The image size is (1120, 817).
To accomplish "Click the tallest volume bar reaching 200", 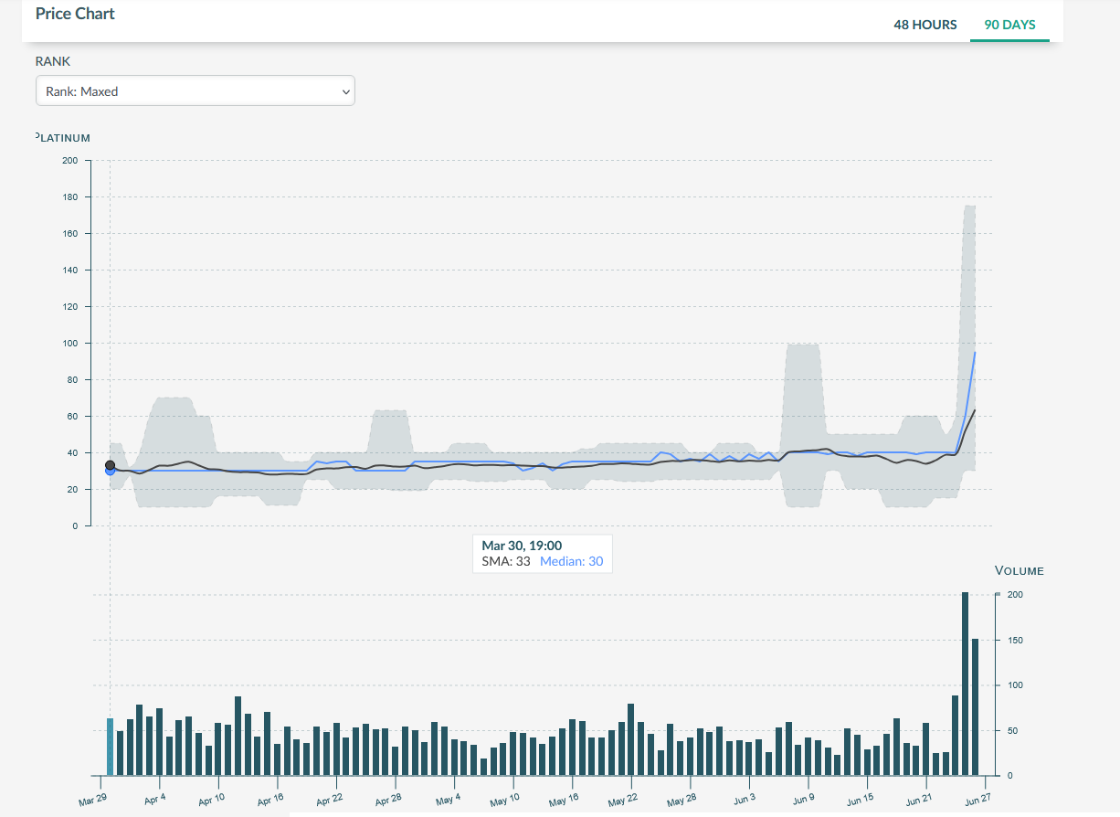I will tap(965, 684).
